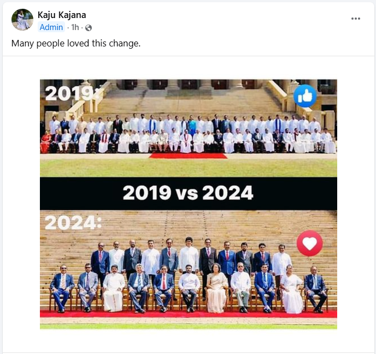Image resolution: width=376 pixels, height=354 pixels.
Task: Click the red heart love icon
Action: coord(309,243)
